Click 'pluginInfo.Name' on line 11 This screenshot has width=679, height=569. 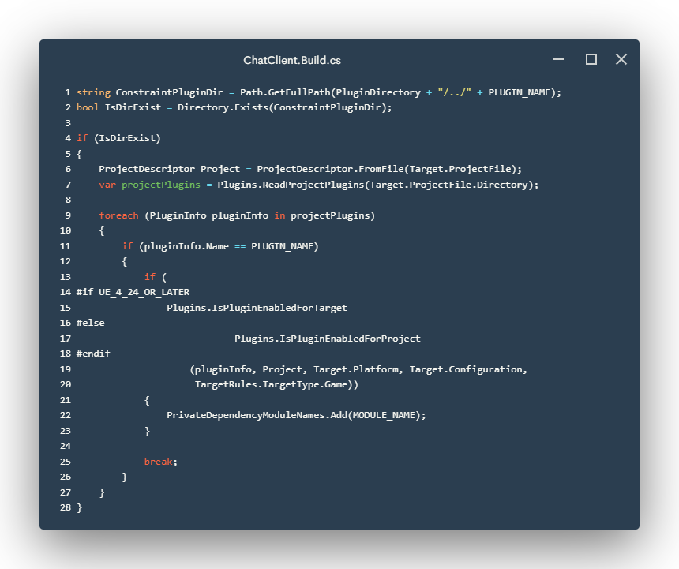pos(186,246)
